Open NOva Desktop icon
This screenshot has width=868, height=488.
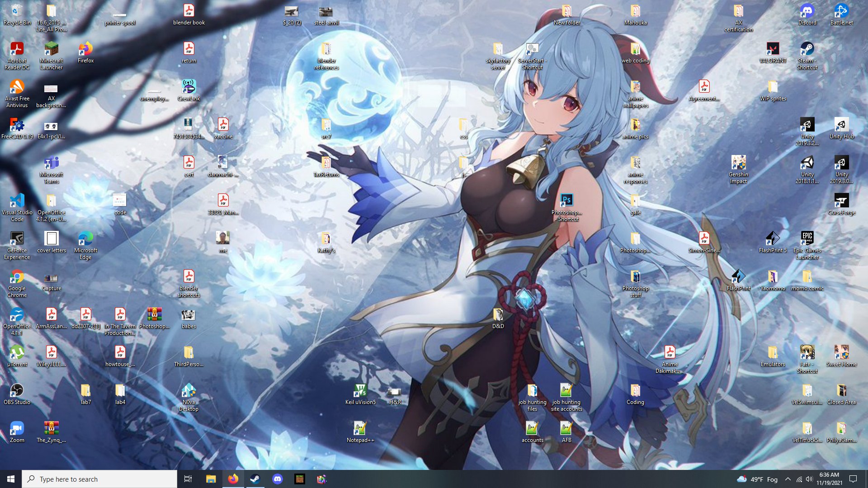[189, 397]
